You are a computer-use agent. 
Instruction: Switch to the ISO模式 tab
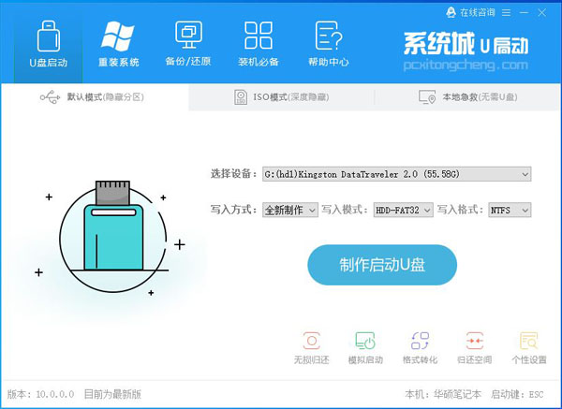[281, 97]
